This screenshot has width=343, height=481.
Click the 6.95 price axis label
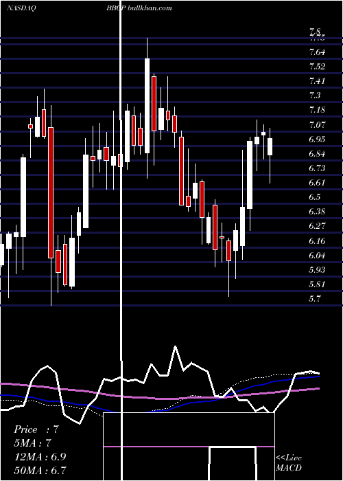[317, 139]
